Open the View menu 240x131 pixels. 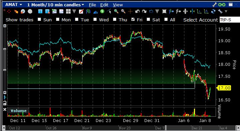[118, 5]
